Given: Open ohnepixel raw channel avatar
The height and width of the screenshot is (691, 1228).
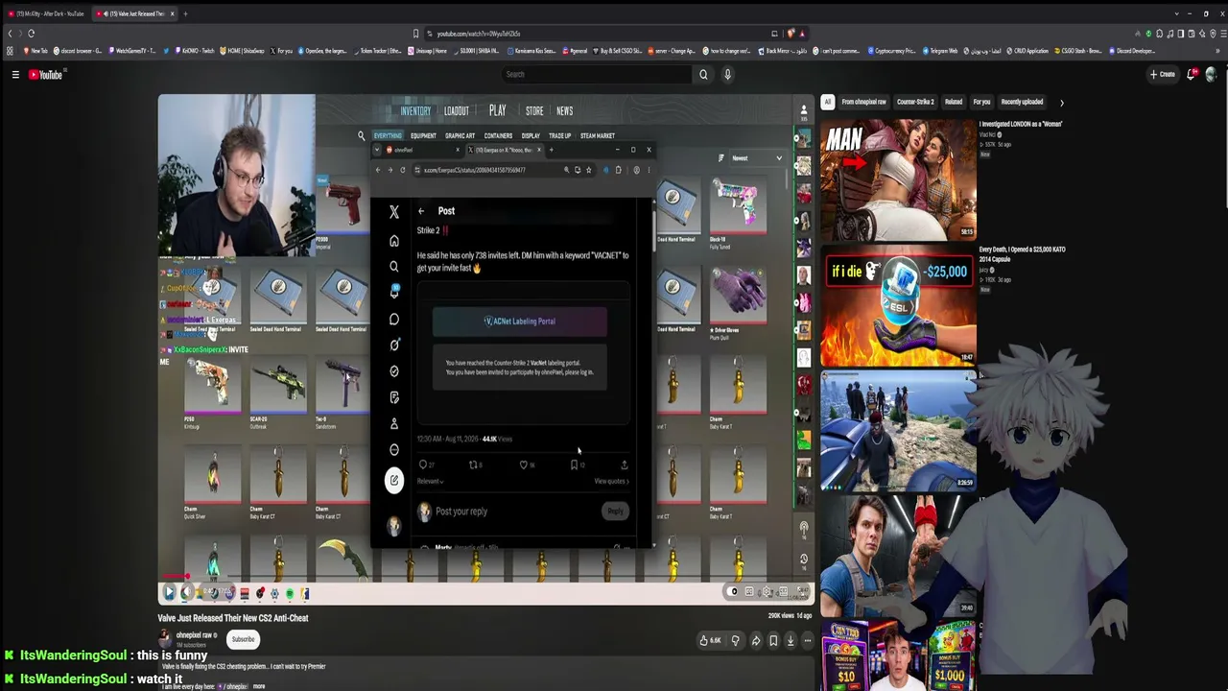Looking at the screenshot, I should pyautogui.click(x=165, y=636).
